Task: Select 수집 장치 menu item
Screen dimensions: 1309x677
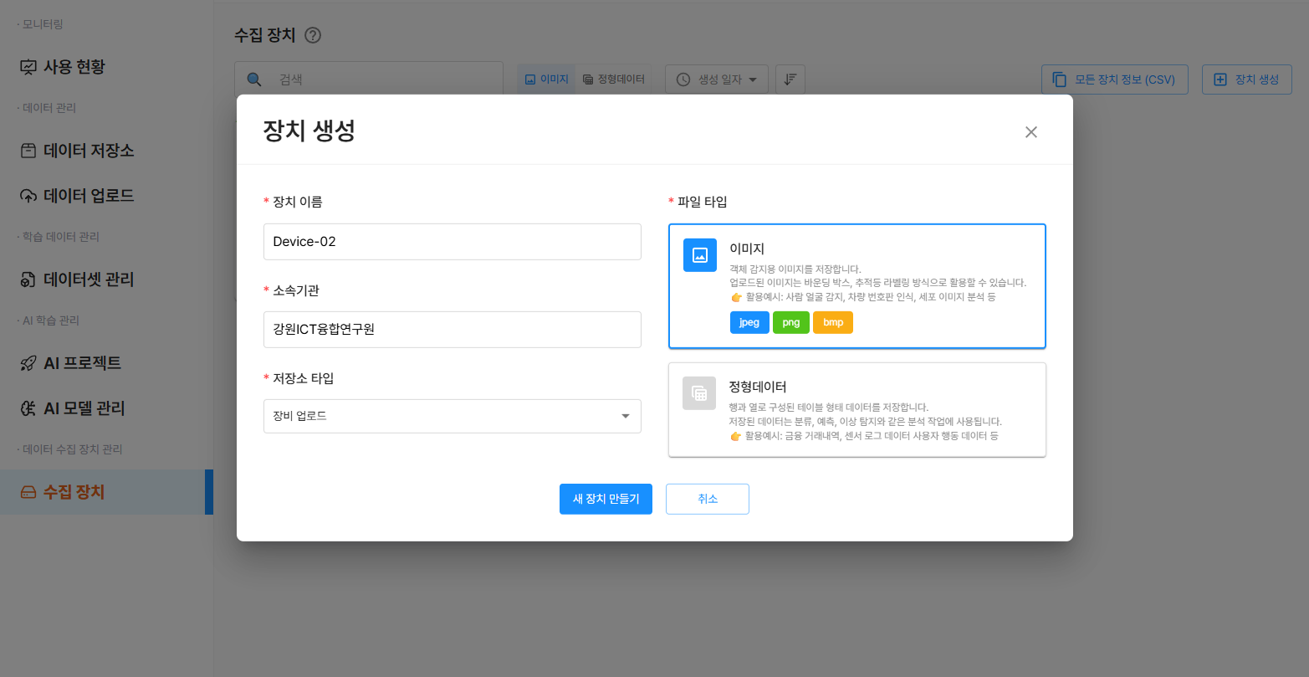Action: tap(106, 492)
